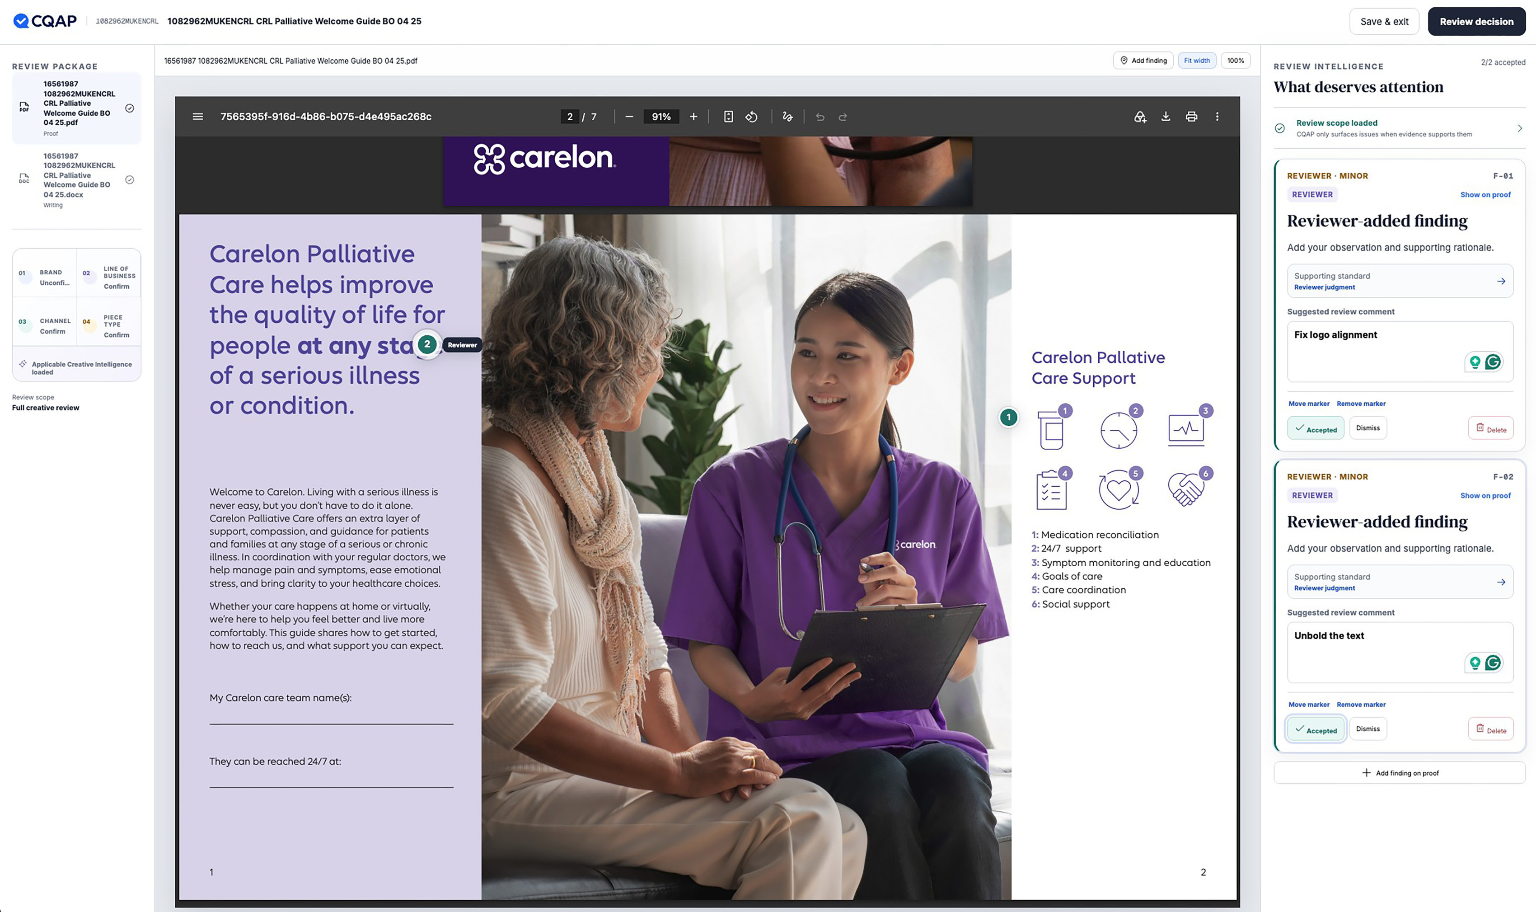Click the lightbulb icon in Unbold the text box
This screenshot has height=912, width=1536.
(1475, 663)
